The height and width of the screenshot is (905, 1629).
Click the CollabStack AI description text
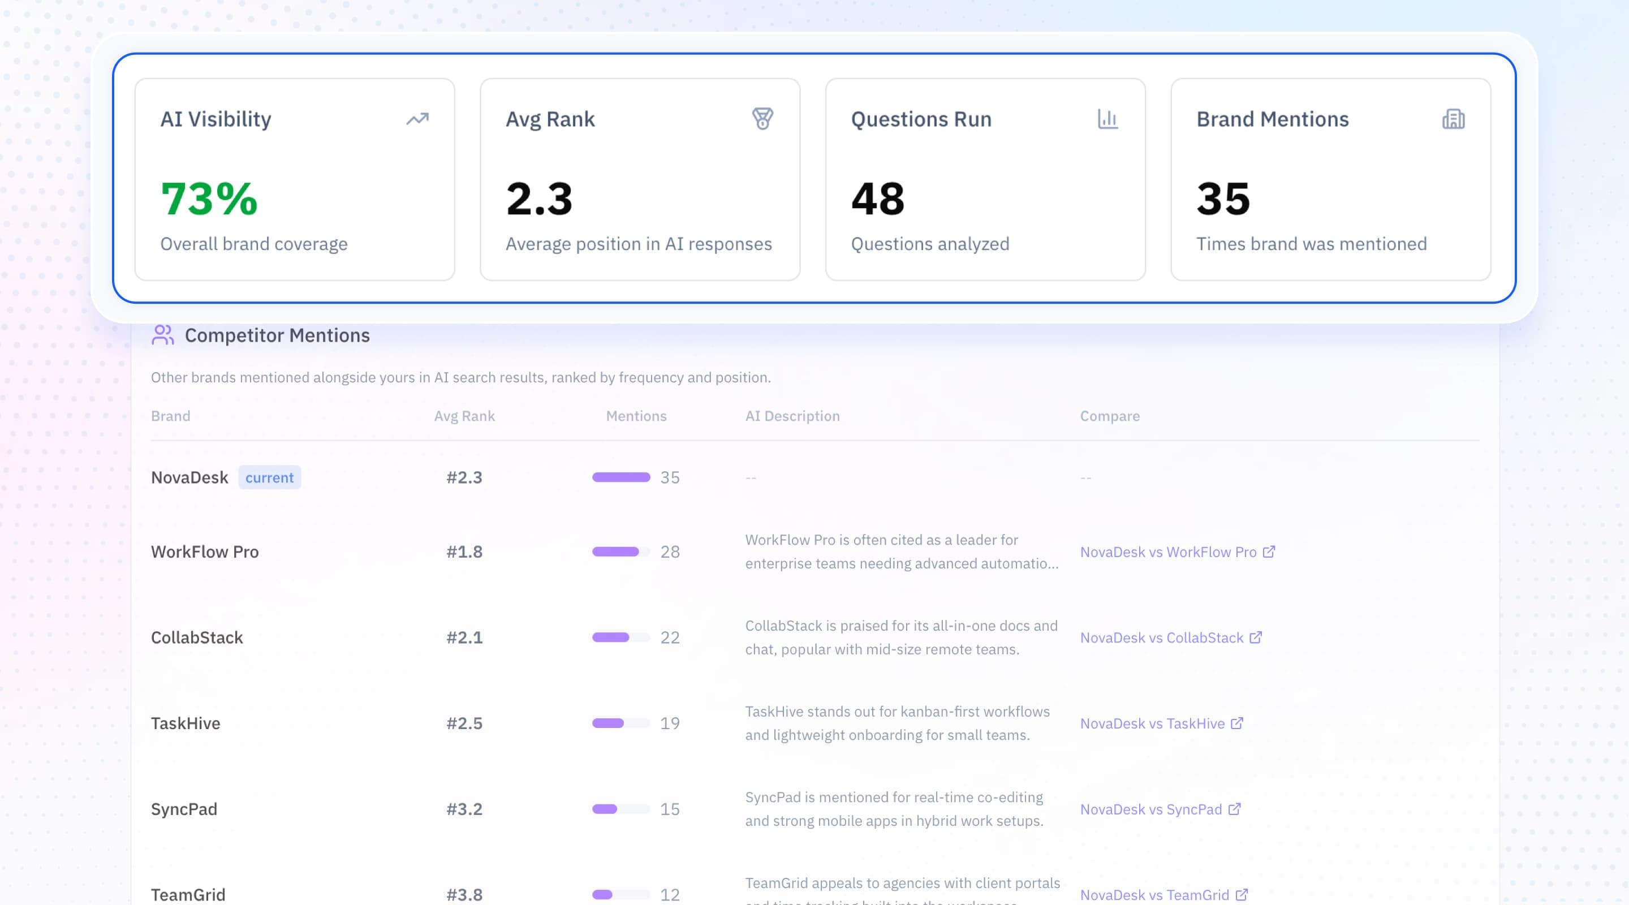901,637
